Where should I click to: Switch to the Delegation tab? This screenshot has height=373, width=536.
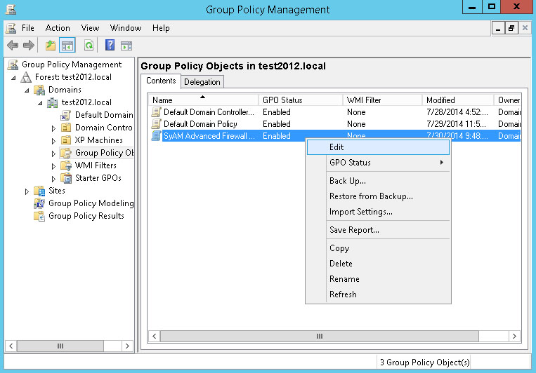click(x=202, y=82)
